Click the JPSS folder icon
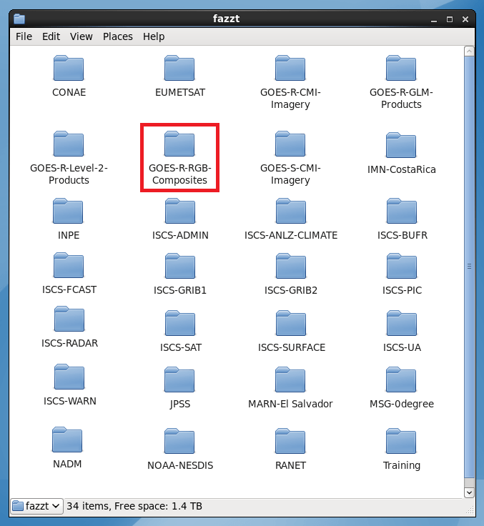The height and width of the screenshot is (526, 484). click(179, 379)
